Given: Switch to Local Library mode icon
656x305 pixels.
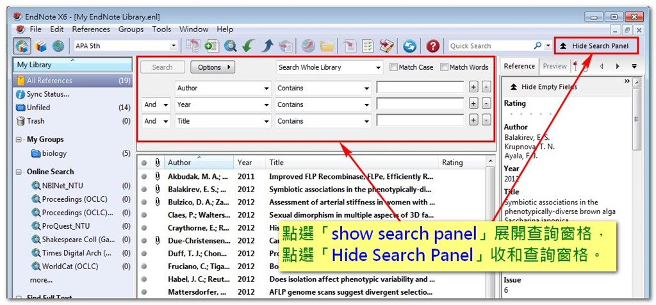Looking at the screenshot, I should tap(40, 45).
